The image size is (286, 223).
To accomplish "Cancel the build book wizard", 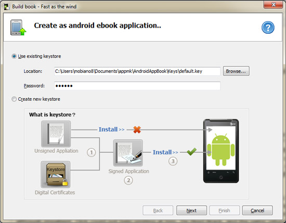I will 257,211.
